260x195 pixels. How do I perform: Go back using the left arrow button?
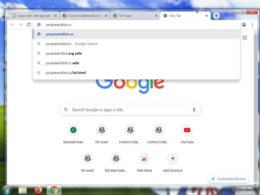[12, 25]
